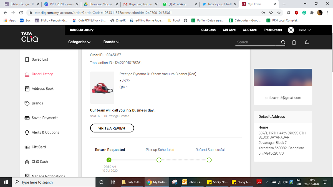
Task: Open the Inbox Outlook taskbar item
Action: pyautogui.click(x=193, y=182)
